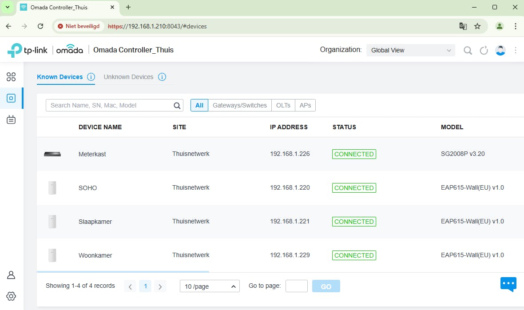The image size is (524, 310).
Task: Click the Thuisnetwerk site in SOHO row
Action: 191,187
